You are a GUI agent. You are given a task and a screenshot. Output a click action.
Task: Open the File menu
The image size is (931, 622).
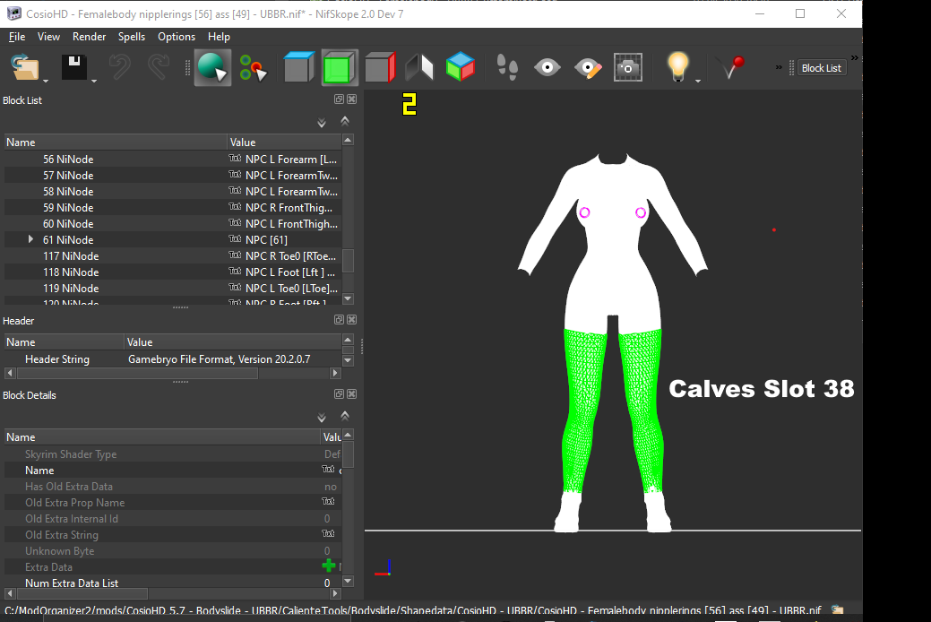pyautogui.click(x=17, y=37)
